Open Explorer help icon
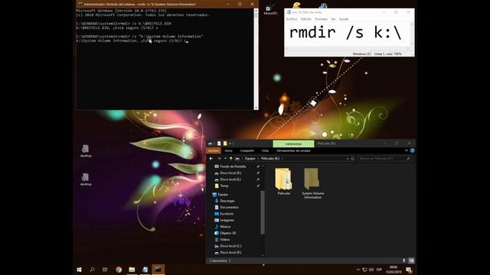 pyautogui.click(x=412, y=150)
